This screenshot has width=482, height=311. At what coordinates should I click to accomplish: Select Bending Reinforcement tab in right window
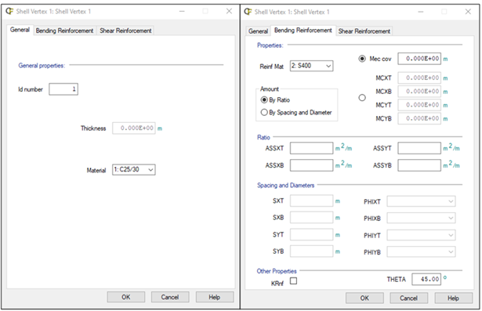[x=303, y=30]
